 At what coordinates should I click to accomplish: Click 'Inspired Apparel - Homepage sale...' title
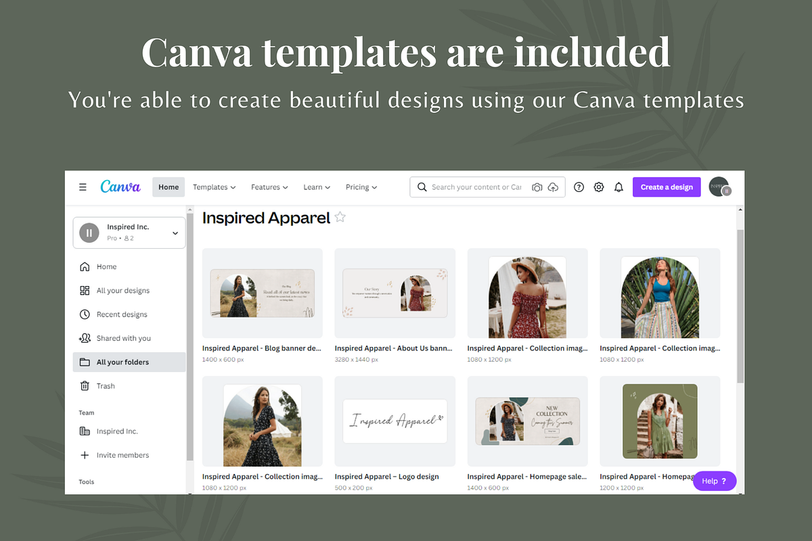pos(527,477)
